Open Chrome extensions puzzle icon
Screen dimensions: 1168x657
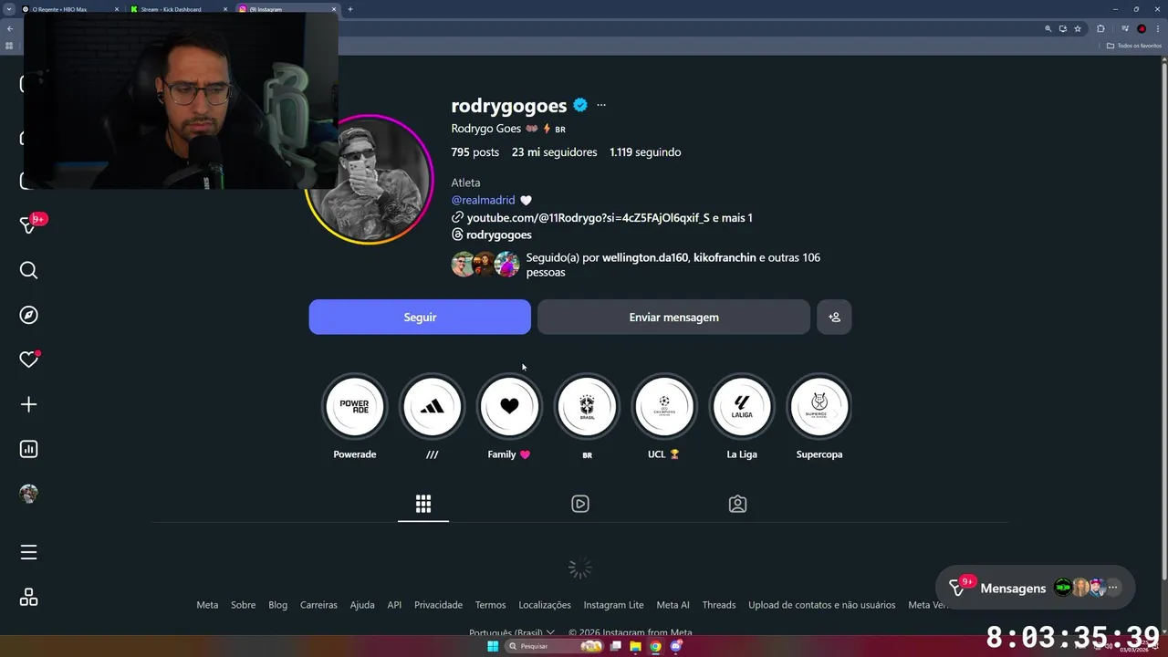point(1100,28)
